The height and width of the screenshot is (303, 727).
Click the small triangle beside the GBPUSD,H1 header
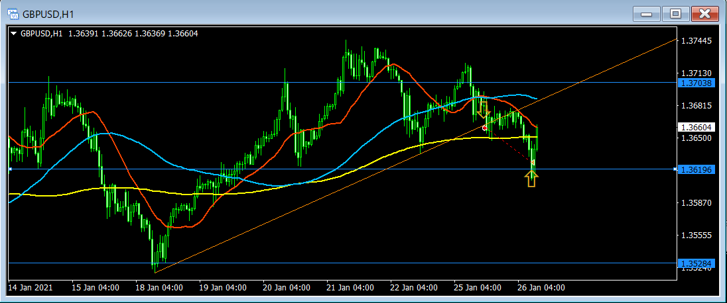(13, 34)
